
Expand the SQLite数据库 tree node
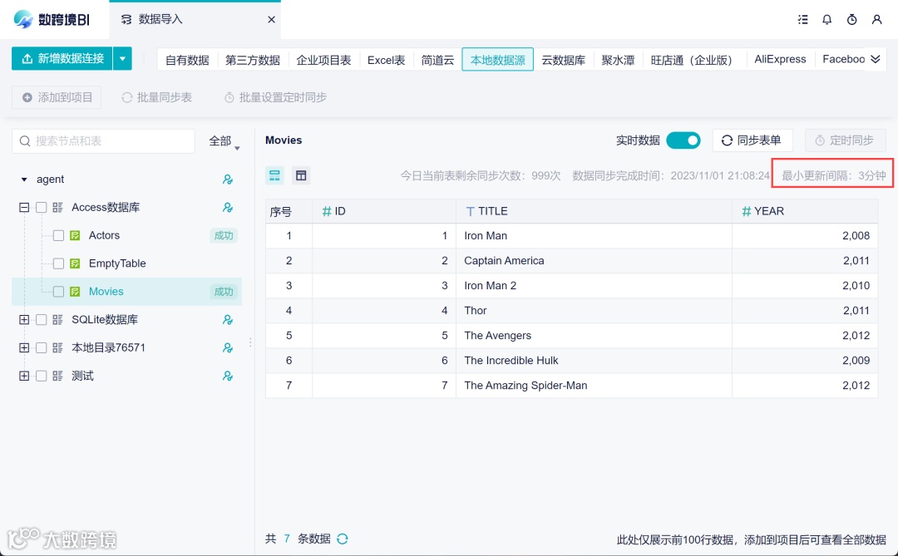(24, 319)
